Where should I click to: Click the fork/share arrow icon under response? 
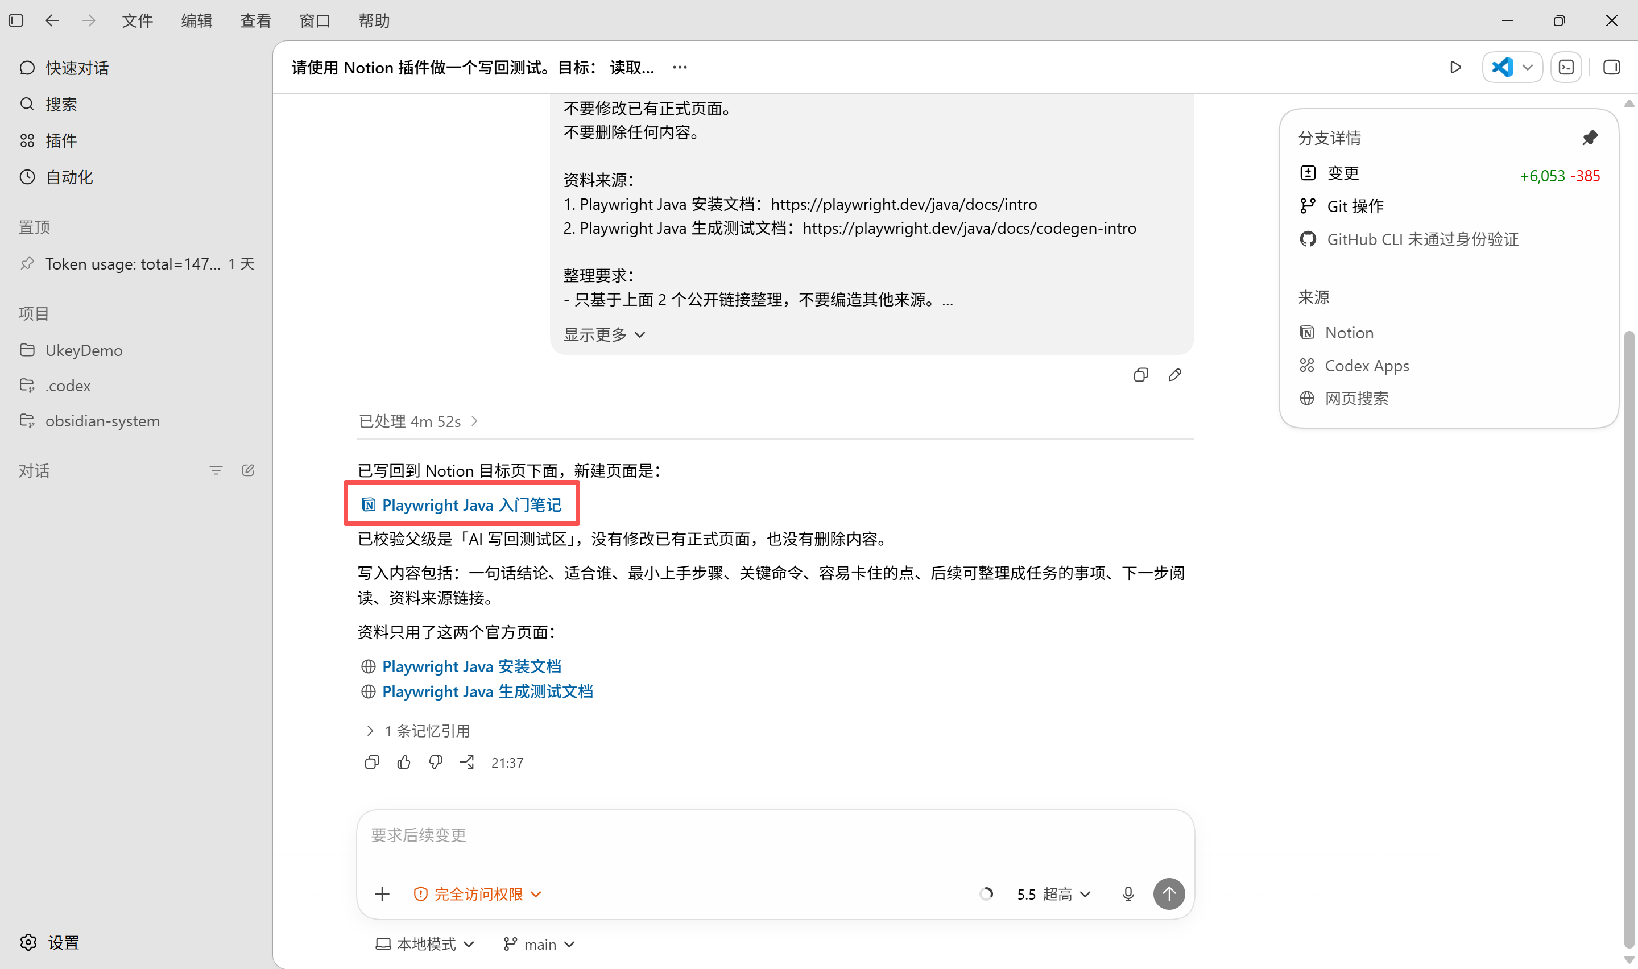(468, 763)
